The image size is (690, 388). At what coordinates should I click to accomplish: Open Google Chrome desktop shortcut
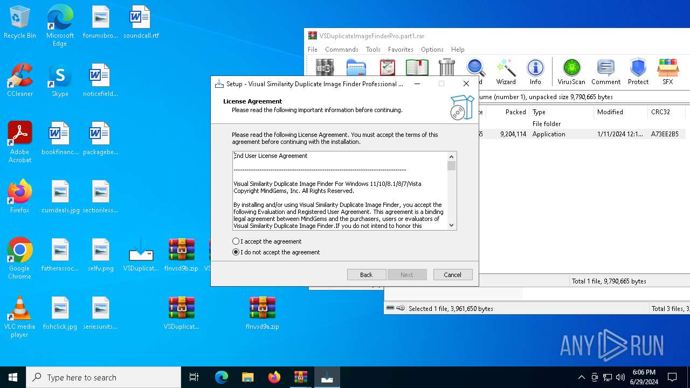[x=20, y=259]
